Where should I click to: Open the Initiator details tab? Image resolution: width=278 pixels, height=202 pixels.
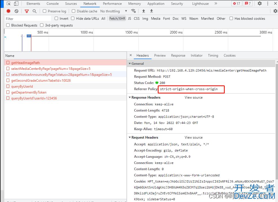197,56
